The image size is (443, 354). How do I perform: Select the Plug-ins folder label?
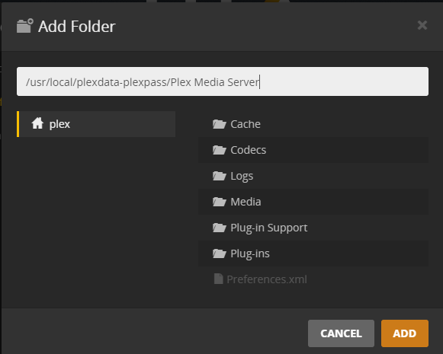pyautogui.click(x=250, y=254)
